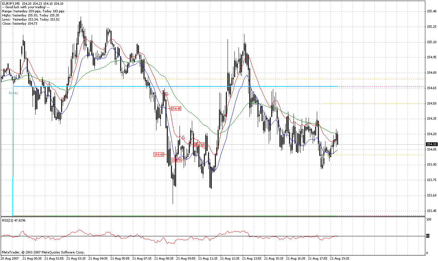Click the 'Close: Yesterday 154.73' line

20,24
